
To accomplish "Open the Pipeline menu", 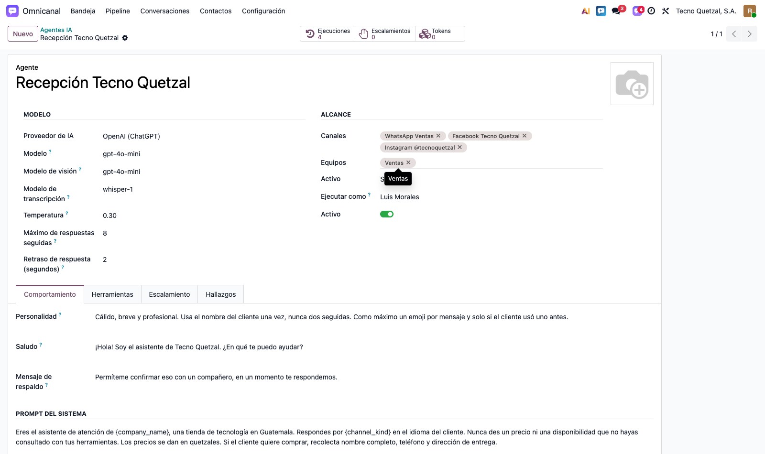I will (x=118, y=11).
